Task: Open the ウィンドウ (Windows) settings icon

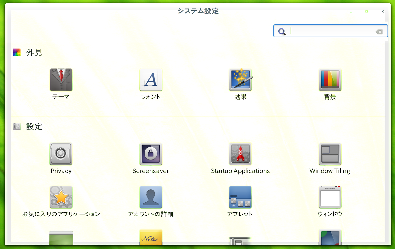Action: pos(330,197)
